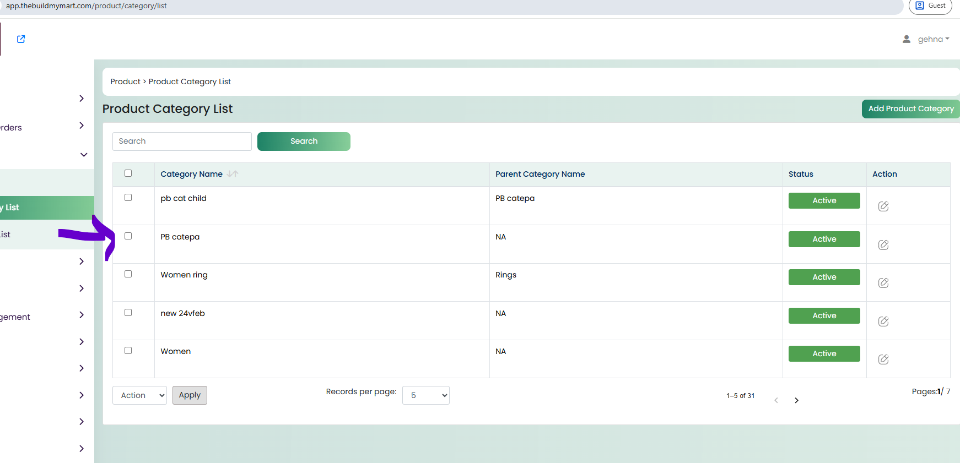Click Product Category List breadcrumb
This screenshot has height=463, width=960.
coord(190,81)
